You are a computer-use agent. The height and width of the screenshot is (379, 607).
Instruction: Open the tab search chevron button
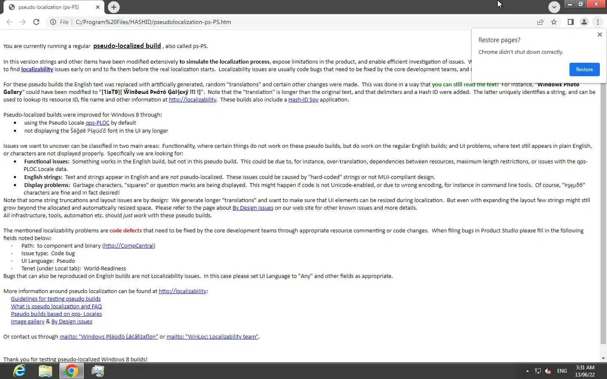(x=554, y=7)
